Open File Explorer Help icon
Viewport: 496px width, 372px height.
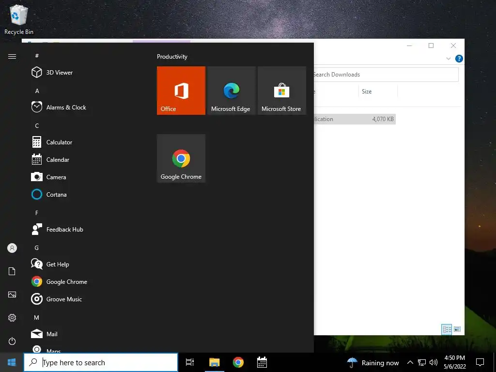coord(459,59)
